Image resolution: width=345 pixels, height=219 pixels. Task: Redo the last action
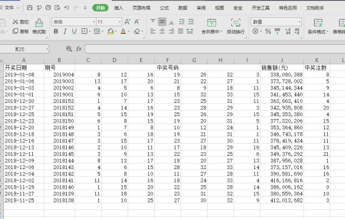[x=76, y=7]
